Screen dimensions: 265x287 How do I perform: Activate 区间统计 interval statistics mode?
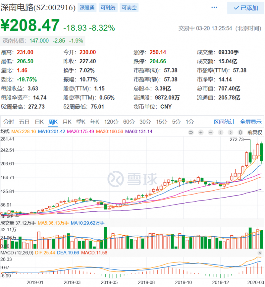(x=224, y=122)
